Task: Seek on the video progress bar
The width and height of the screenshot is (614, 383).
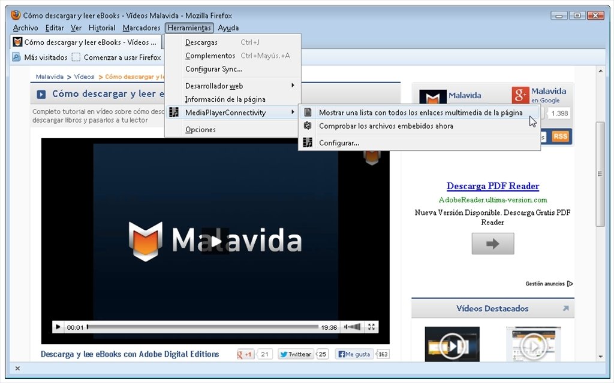Action: point(203,327)
